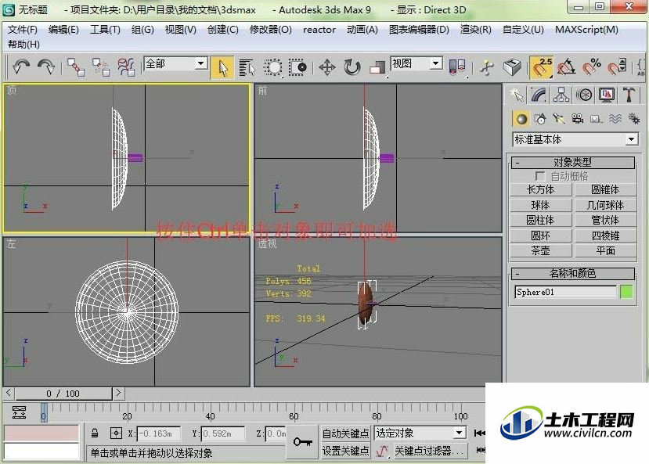Select Space Warps category icon
Image resolution: width=649 pixels, height=464 pixels.
click(615, 119)
